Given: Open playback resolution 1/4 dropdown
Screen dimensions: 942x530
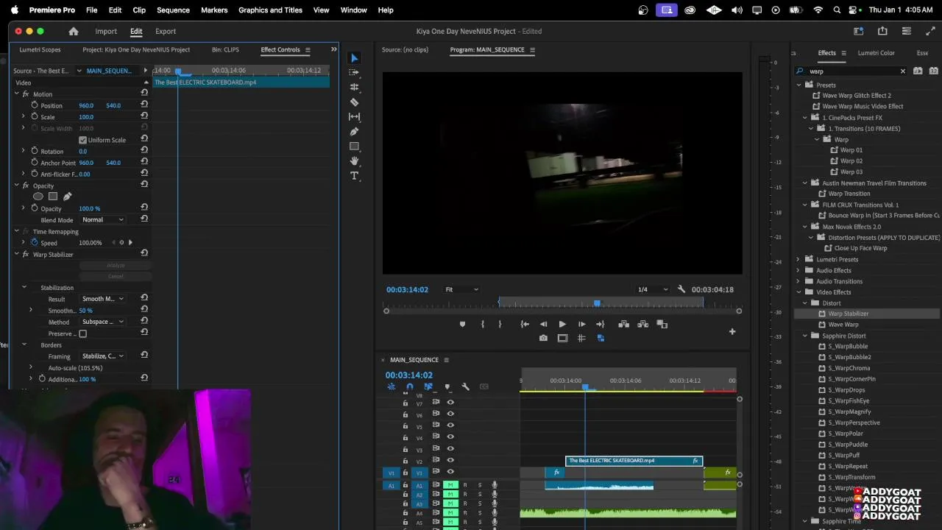Looking at the screenshot, I should [653, 289].
